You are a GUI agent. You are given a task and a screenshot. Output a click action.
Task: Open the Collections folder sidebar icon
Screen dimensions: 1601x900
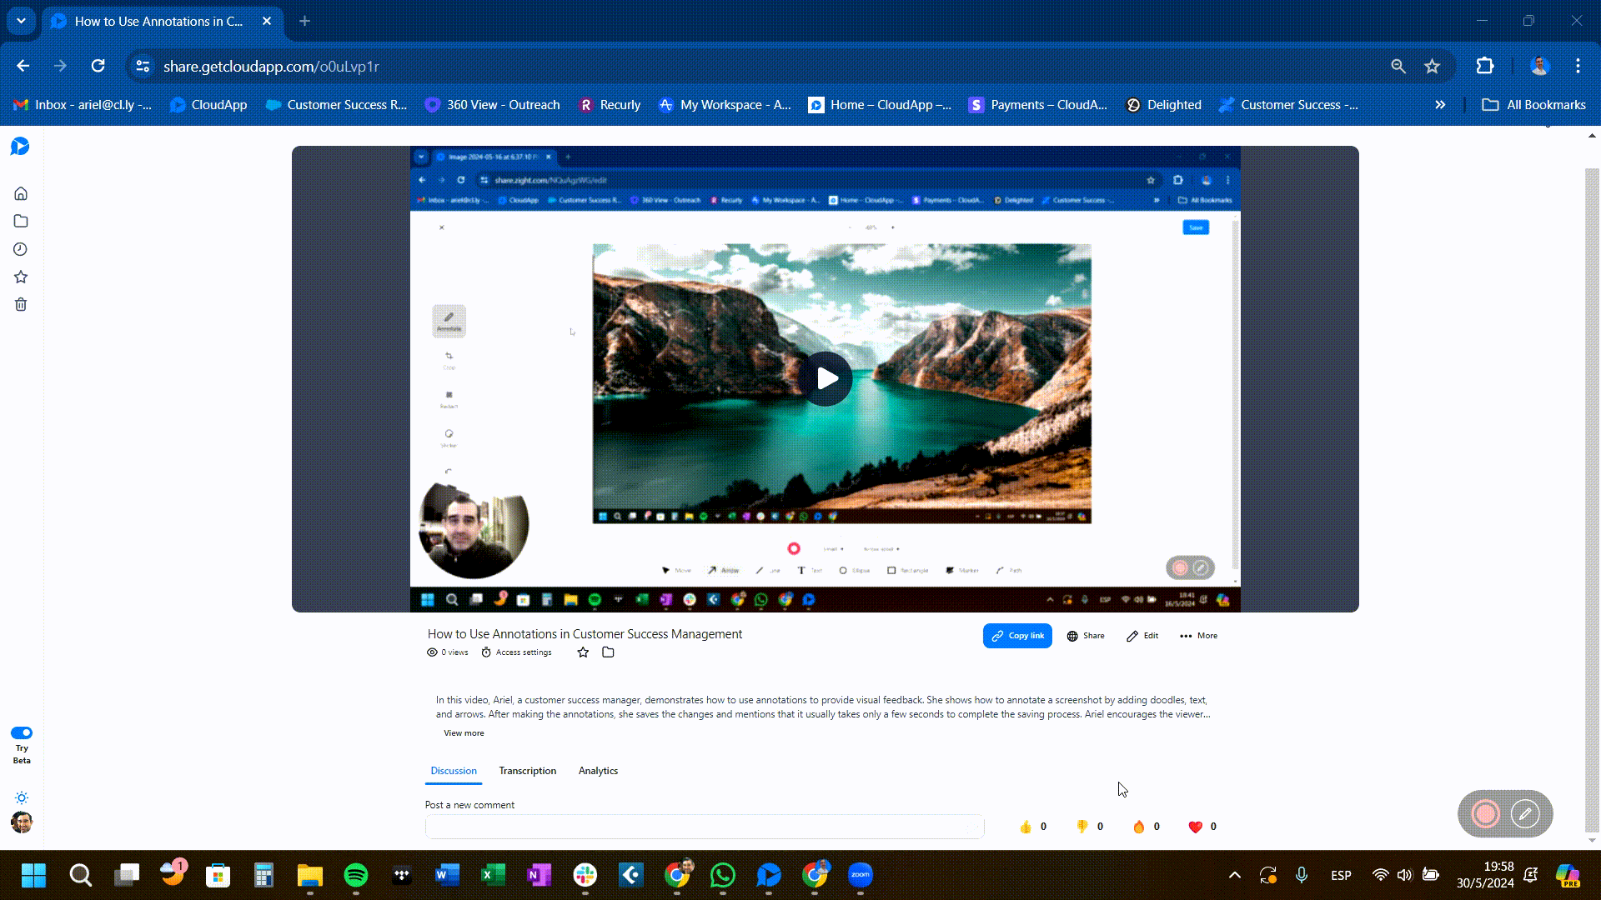[21, 221]
